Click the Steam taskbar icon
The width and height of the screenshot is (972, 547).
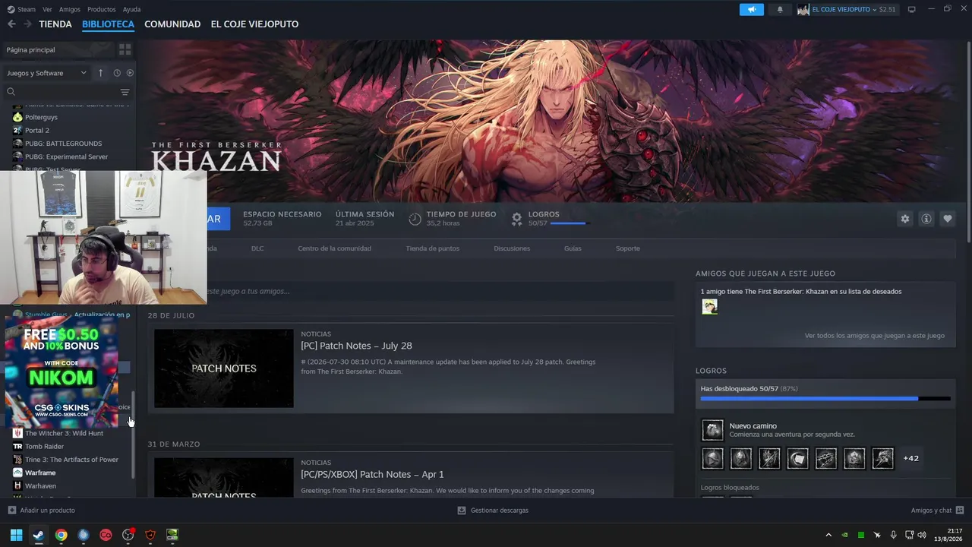[39, 535]
